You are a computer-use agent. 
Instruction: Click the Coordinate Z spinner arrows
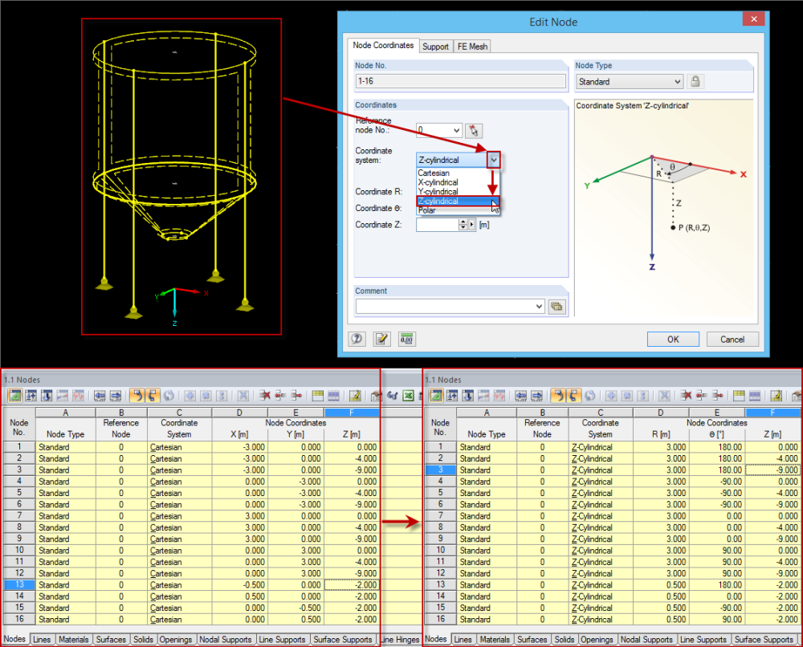click(463, 226)
